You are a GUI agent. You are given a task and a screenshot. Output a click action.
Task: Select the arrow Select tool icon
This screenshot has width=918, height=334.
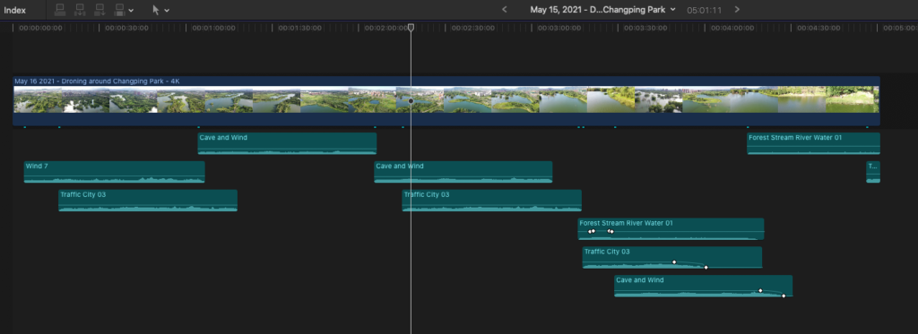tap(156, 10)
